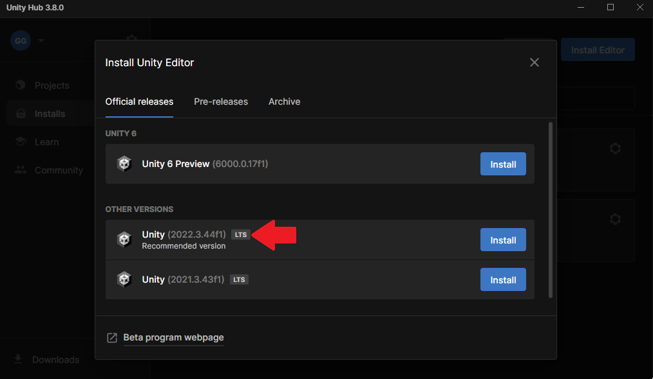Expand the account dropdown arrow
Viewport: 653px width, 379px height.
point(41,40)
